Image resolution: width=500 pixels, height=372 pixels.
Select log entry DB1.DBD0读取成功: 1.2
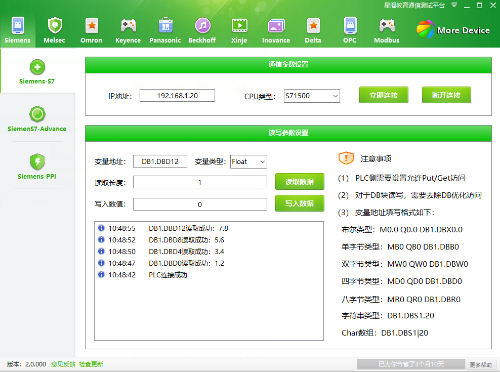tap(186, 263)
